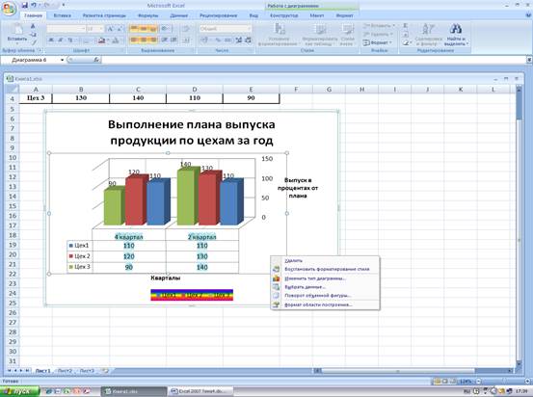
Task: Click the insert function fx icon
Action: pyautogui.click(x=96, y=60)
